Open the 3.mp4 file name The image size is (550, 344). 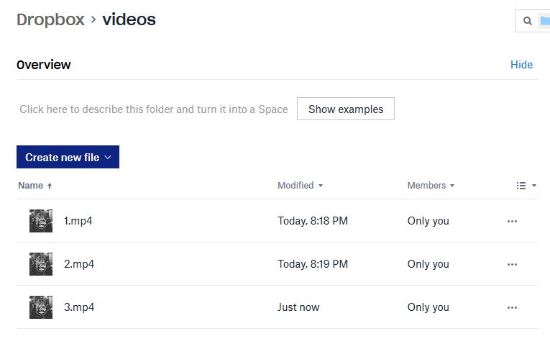78,307
